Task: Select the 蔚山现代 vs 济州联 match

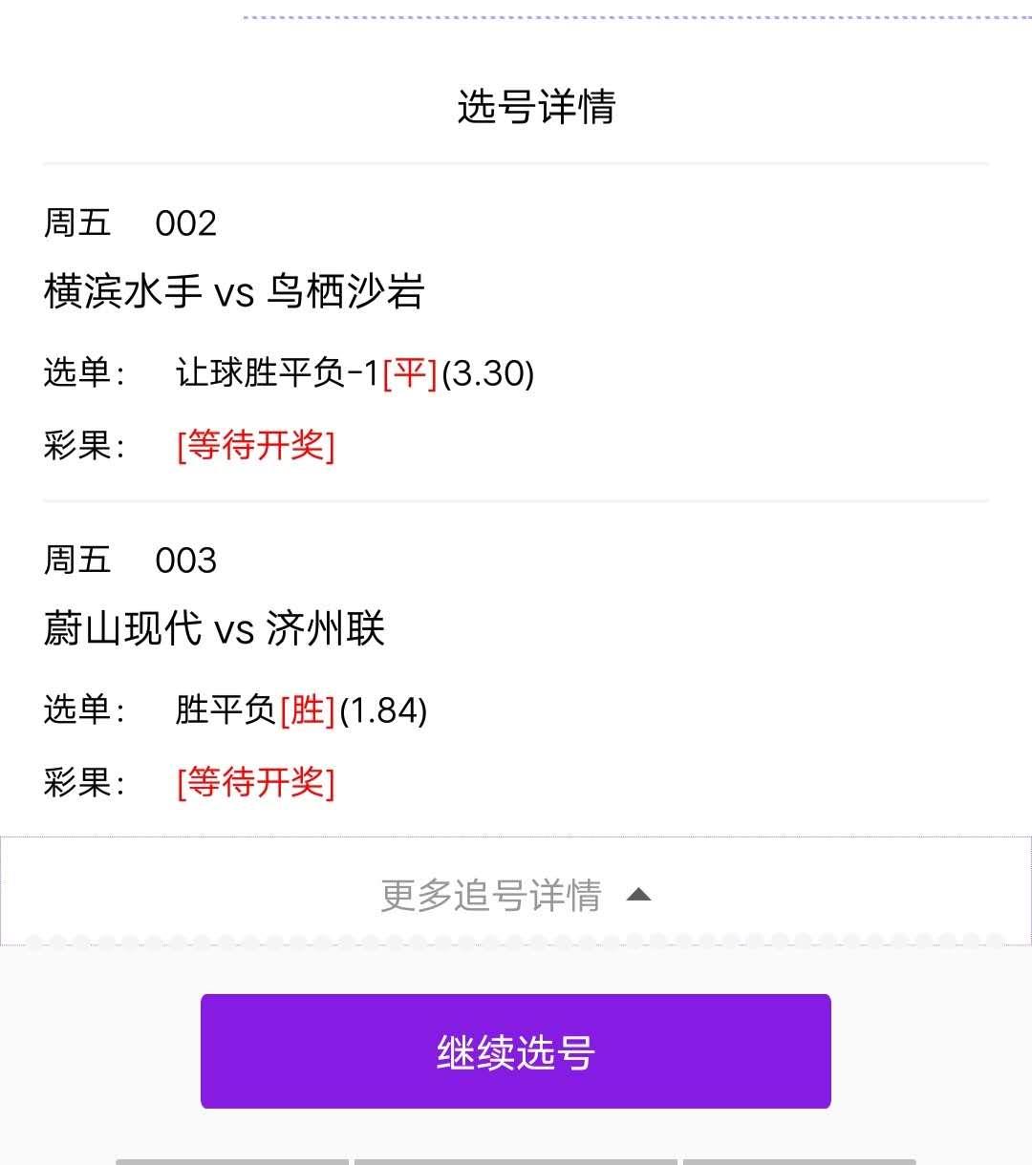Action: pyautogui.click(x=214, y=628)
